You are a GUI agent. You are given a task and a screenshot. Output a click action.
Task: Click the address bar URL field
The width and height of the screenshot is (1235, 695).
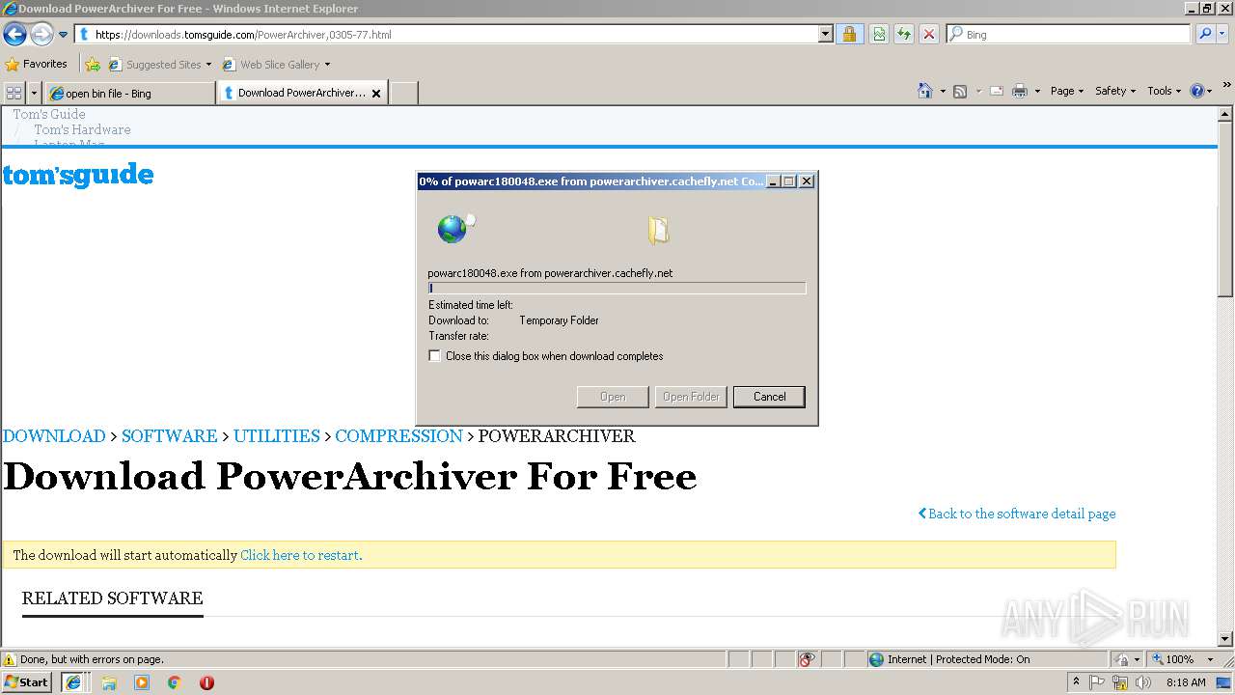coord(447,34)
